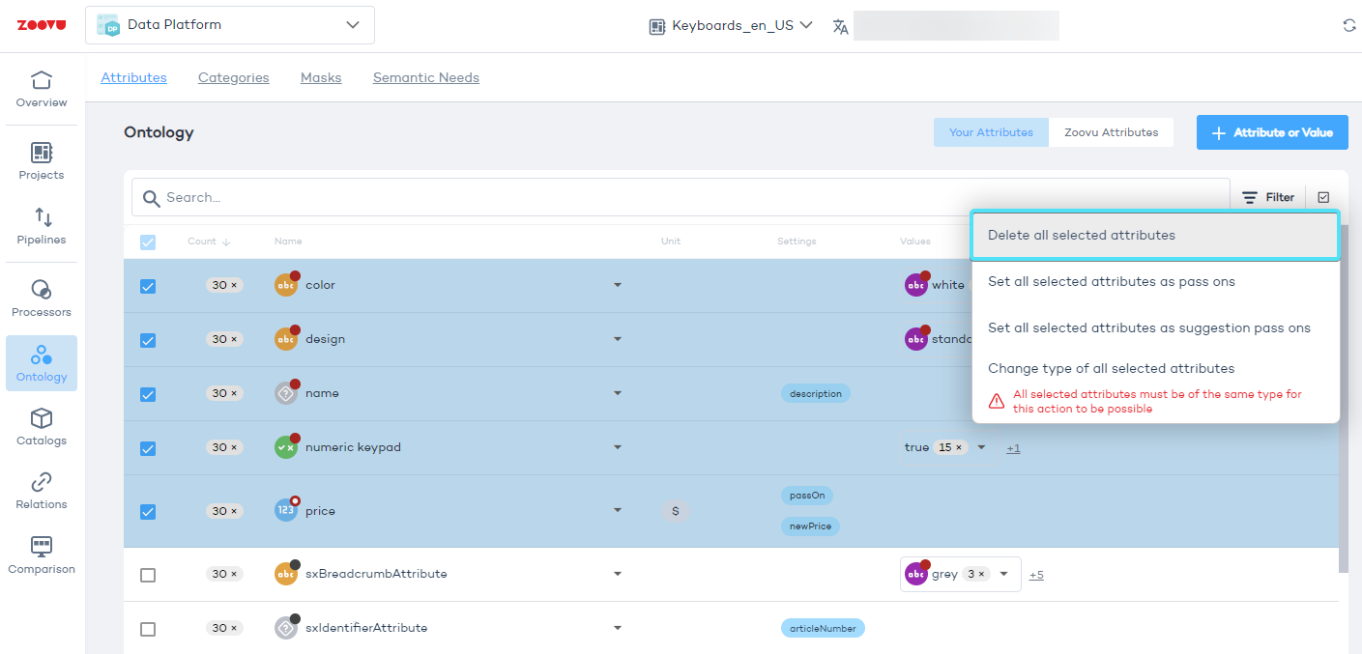The height and width of the screenshot is (654, 1362).
Task: Expand the numeric keypad row arrow
Action: point(618,447)
